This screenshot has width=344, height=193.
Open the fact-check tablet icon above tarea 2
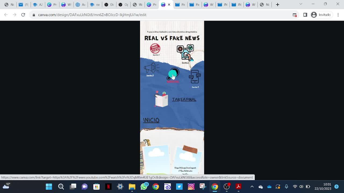(185, 53)
